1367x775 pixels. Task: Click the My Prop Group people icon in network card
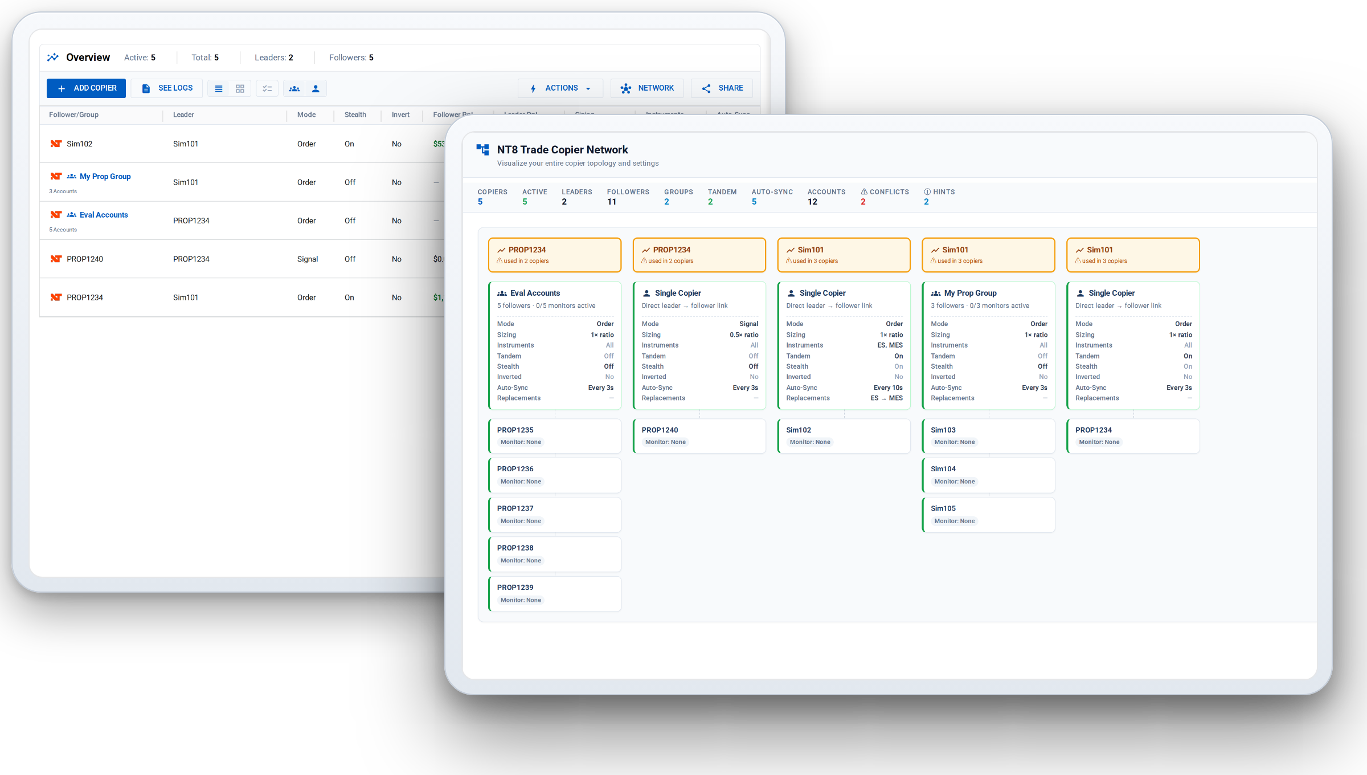pyautogui.click(x=936, y=293)
